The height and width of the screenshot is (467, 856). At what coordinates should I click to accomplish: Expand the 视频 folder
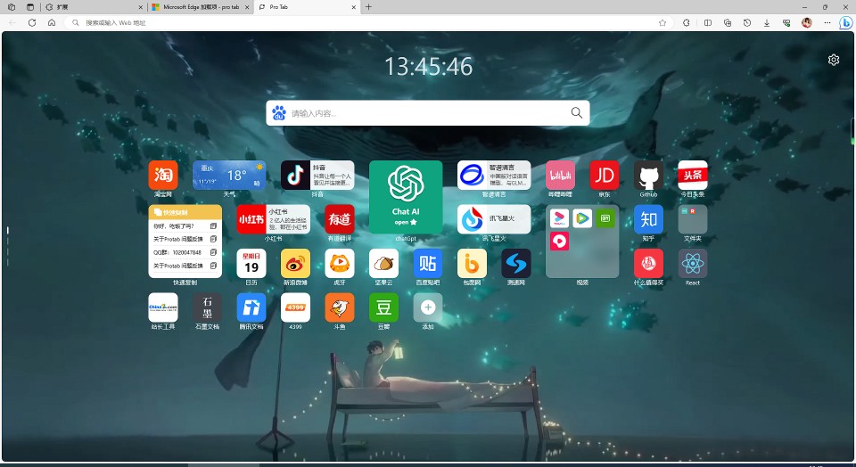pos(582,242)
